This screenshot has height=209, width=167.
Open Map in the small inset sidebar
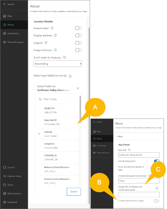pos(102,131)
